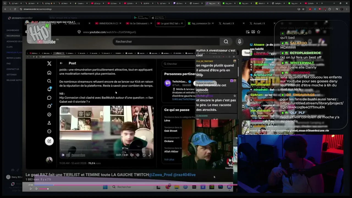Open Discord from the inner taskbar
Image resolution: width=352 pixels, height=198 pixels.
click(229, 187)
